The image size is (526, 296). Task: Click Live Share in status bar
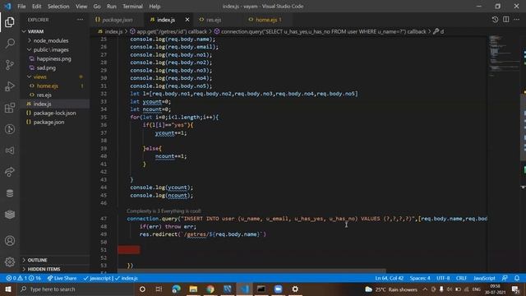pyautogui.click(x=62, y=278)
